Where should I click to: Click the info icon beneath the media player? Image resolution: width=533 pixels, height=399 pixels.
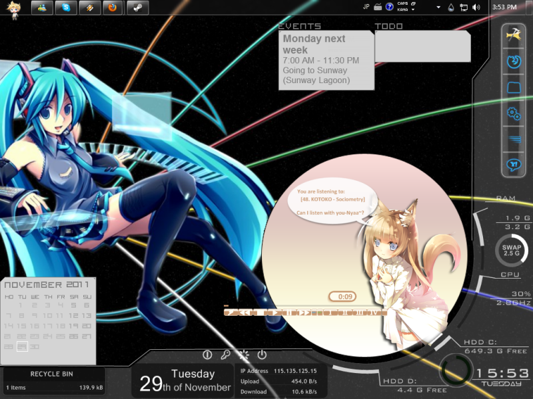coord(207,354)
